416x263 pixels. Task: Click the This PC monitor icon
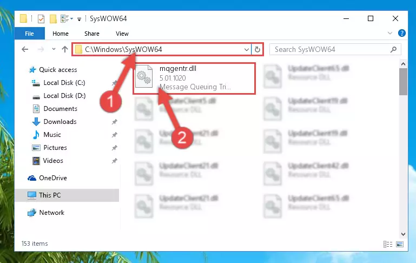click(32, 195)
